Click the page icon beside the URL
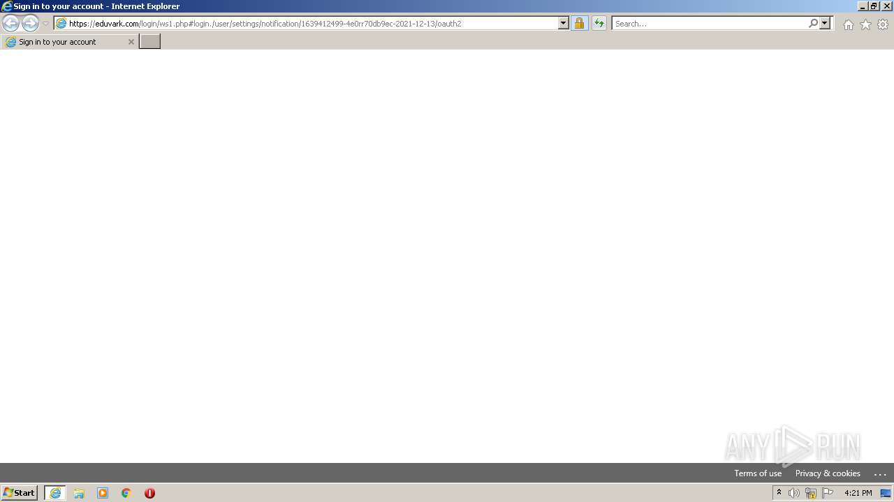The height and width of the screenshot is (502, 894). click(61, 24)
